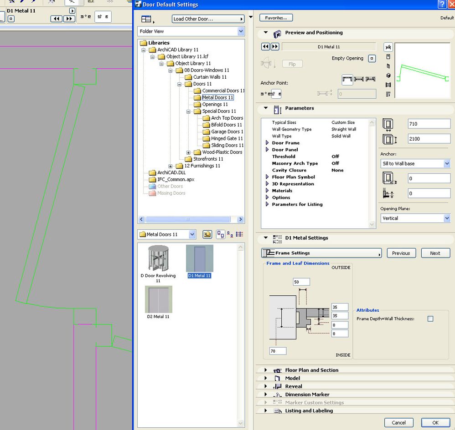Screen dimensions: 455x430
Task: Click previous door arrow in preview
Action: (x=265, y=47)
